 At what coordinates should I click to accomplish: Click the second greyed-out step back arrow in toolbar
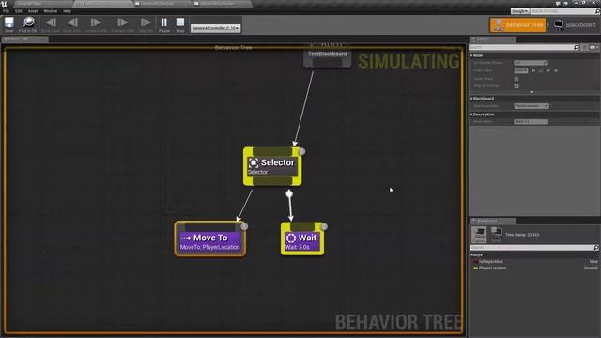click(72, 24)
